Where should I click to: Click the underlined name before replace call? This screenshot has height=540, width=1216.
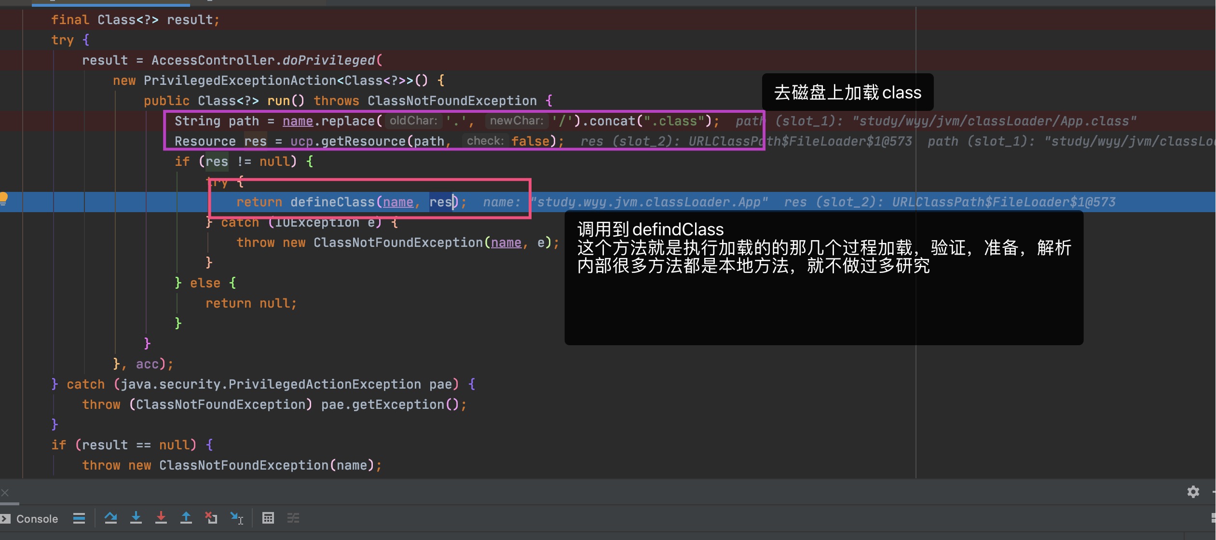pos(298,121)
